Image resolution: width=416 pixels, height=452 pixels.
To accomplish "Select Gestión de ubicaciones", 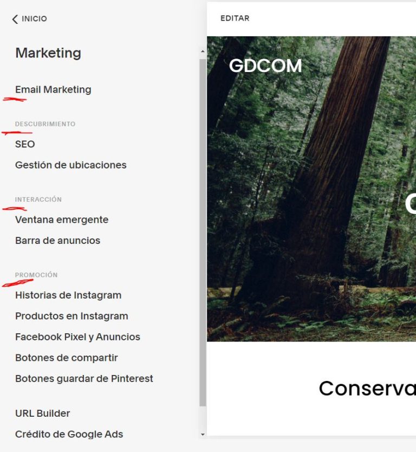I will pos(71,165).
